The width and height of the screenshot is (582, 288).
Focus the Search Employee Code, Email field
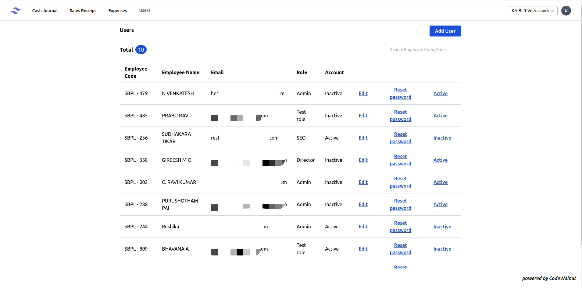point(423,50)
